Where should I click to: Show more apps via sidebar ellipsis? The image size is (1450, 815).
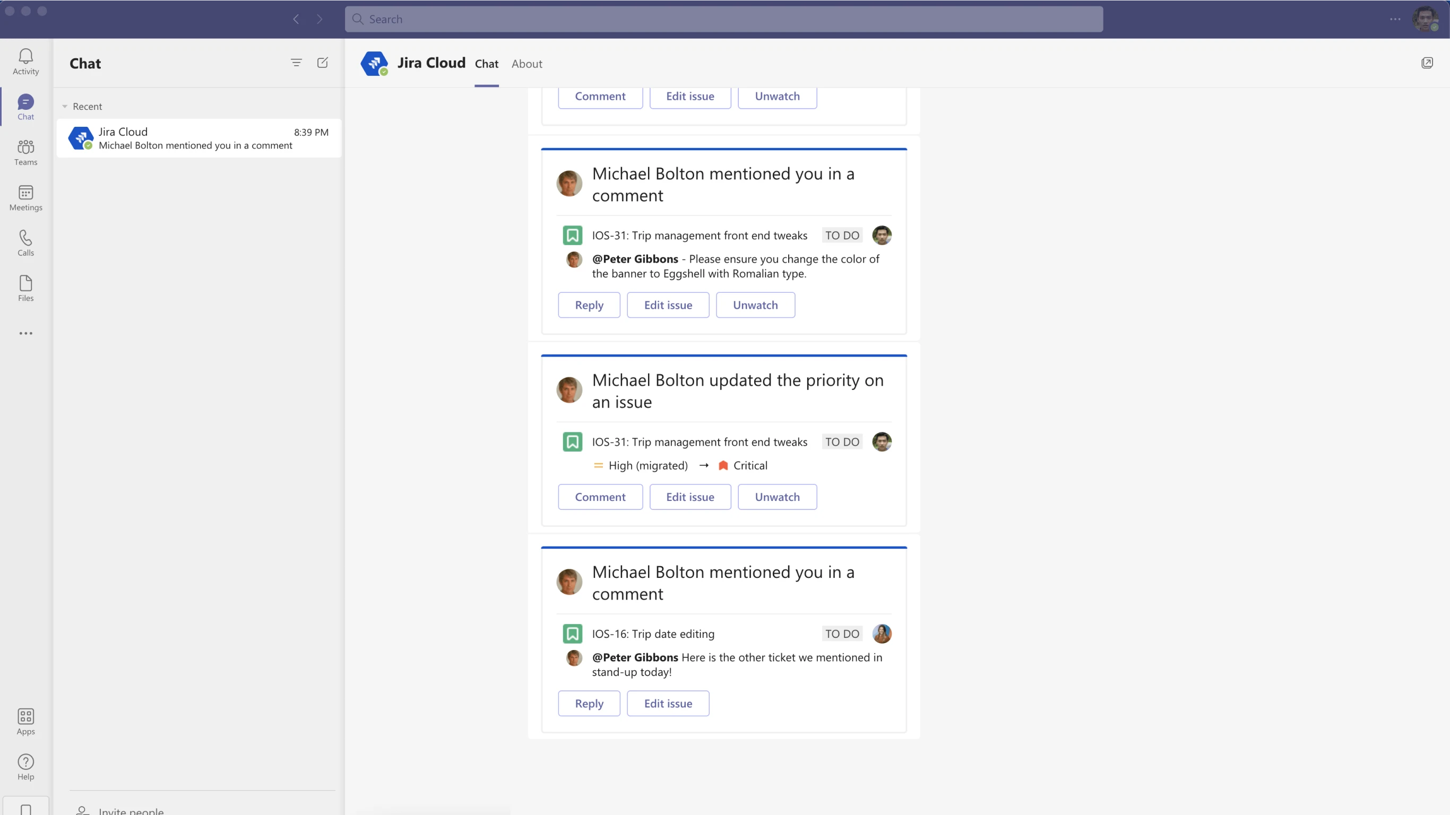click(x=25, y=333)
